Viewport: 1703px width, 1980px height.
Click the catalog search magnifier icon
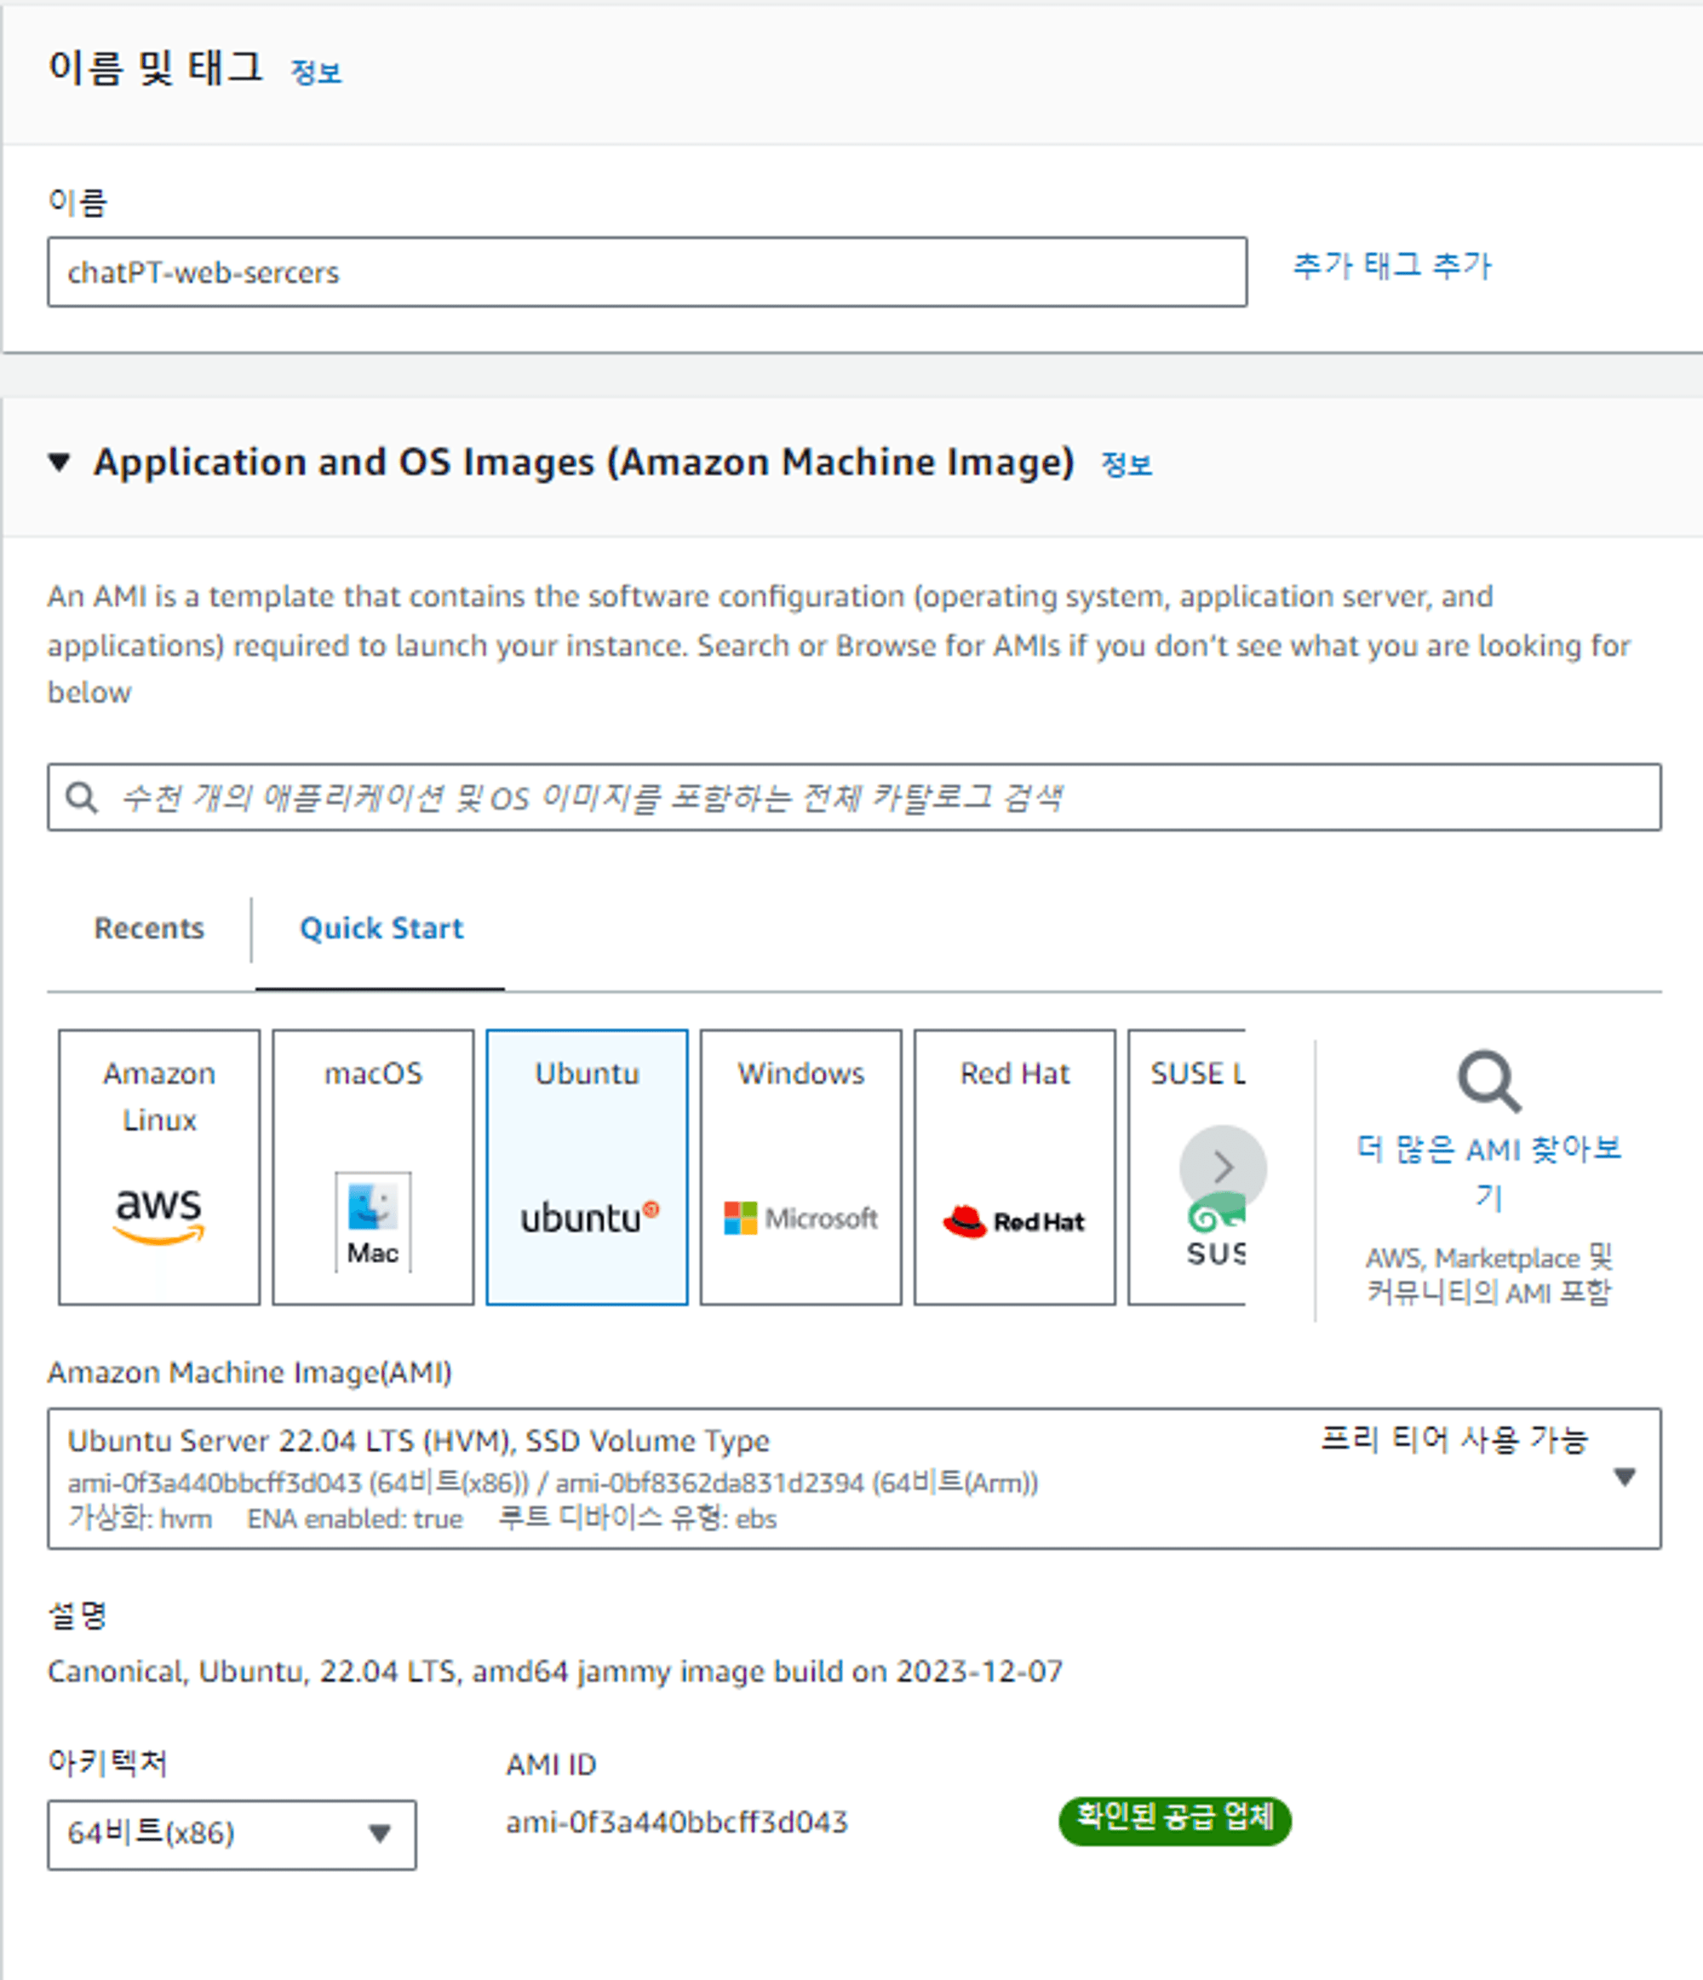(x=81, y=797)
